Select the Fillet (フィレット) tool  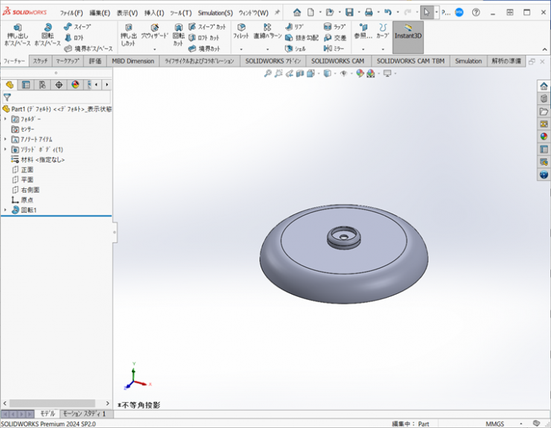241,31
